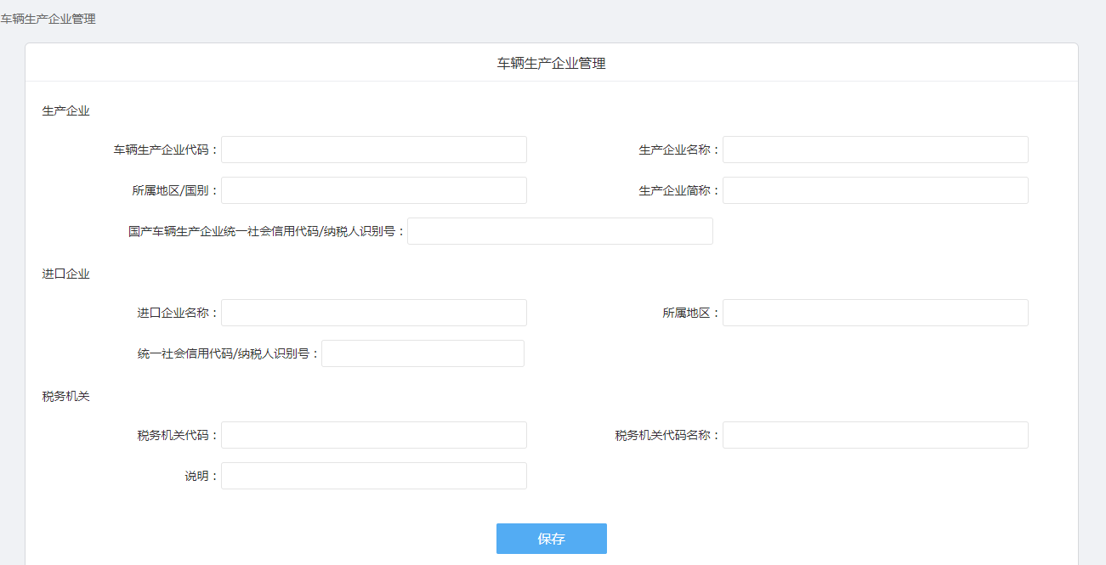This screenshot has height=565, width=1106.
Task: Click the 税务机关代码 input field
Action: (x=373, y=435)
